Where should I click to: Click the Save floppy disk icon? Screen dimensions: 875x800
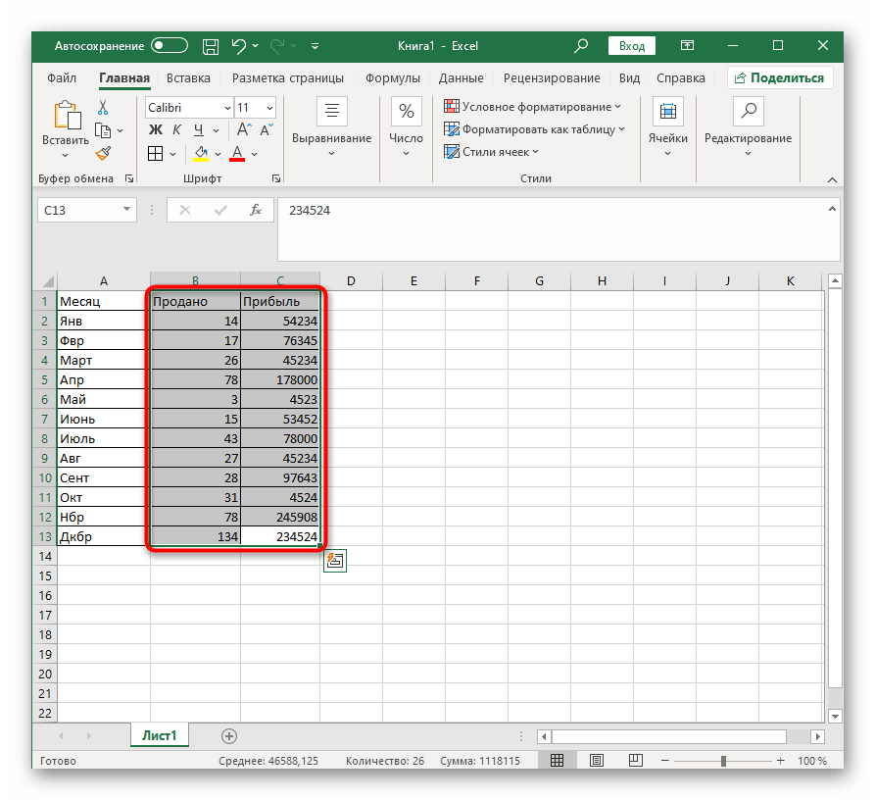211,45
